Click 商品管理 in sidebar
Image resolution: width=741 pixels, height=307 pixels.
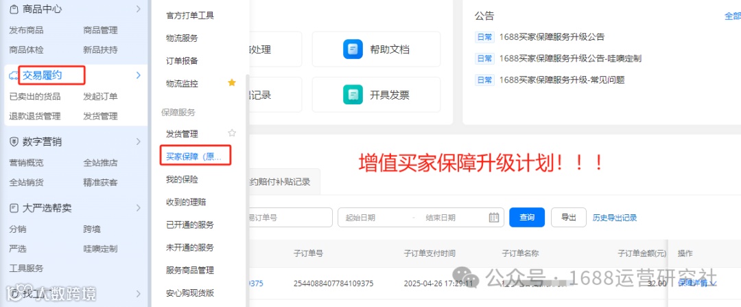click(100, 30)
